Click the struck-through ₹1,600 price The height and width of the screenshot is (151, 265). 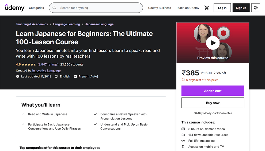coord(206,73)
